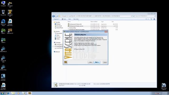Select Favorites in the navigation pane
The image size is (169, 95).
tap(58, 22)
